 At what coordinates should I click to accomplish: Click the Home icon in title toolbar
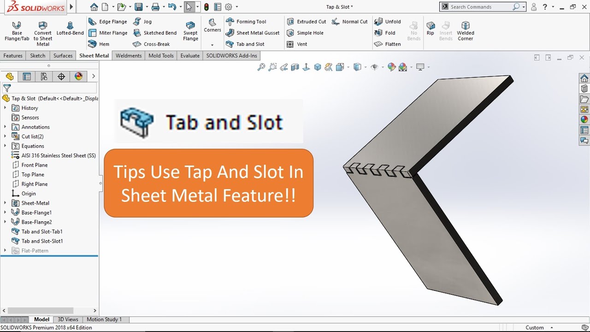pyautogui.click(x=94, y=7)
